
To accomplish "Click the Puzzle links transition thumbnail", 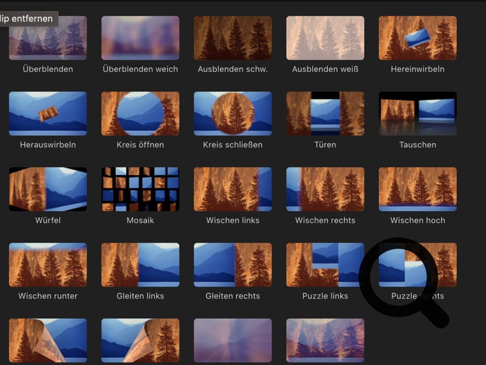I will point(325,265).
